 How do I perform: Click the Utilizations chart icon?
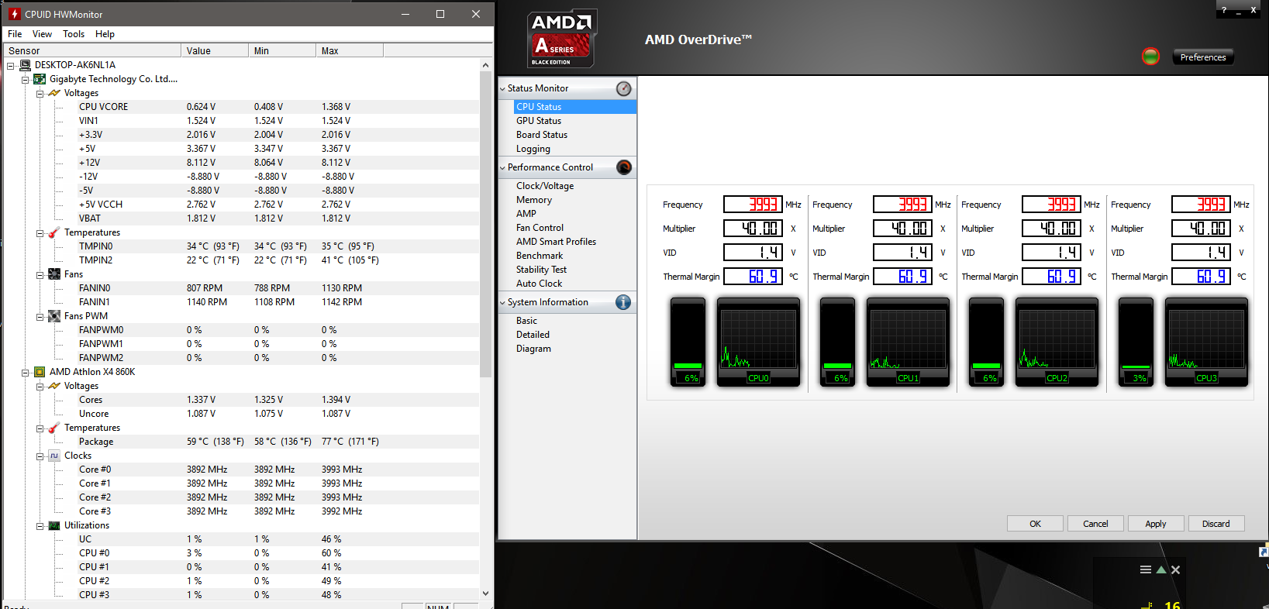(x=54, y=525)
